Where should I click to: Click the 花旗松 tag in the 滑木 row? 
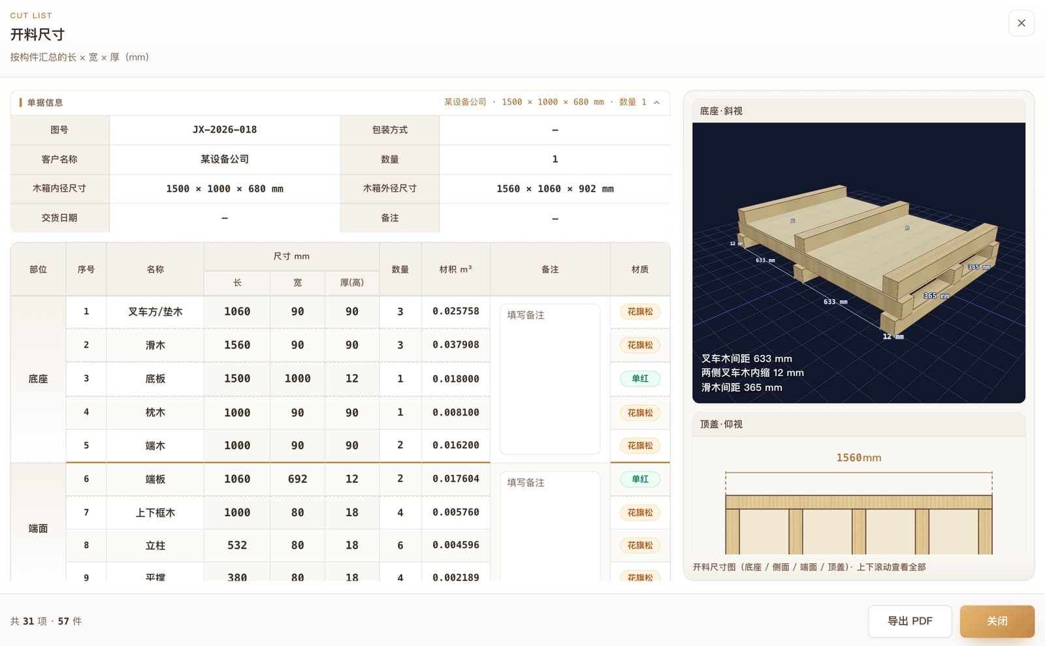[x=640, y=345]
